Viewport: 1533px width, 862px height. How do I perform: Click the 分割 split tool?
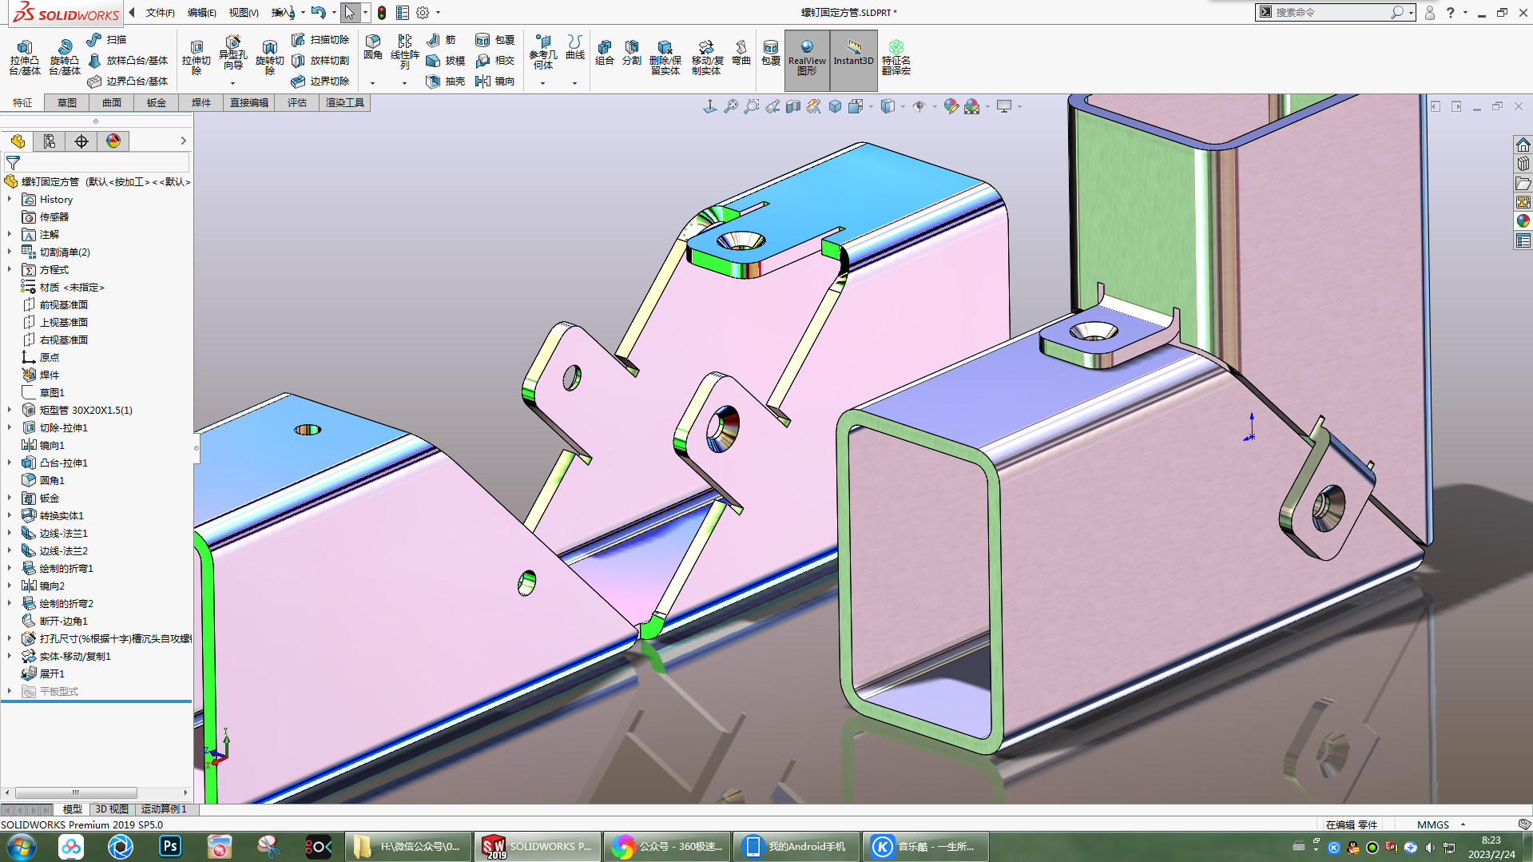click(x=631, y=53)
